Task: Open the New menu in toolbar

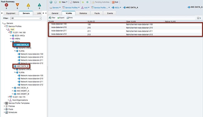Action: pos(63,2)
